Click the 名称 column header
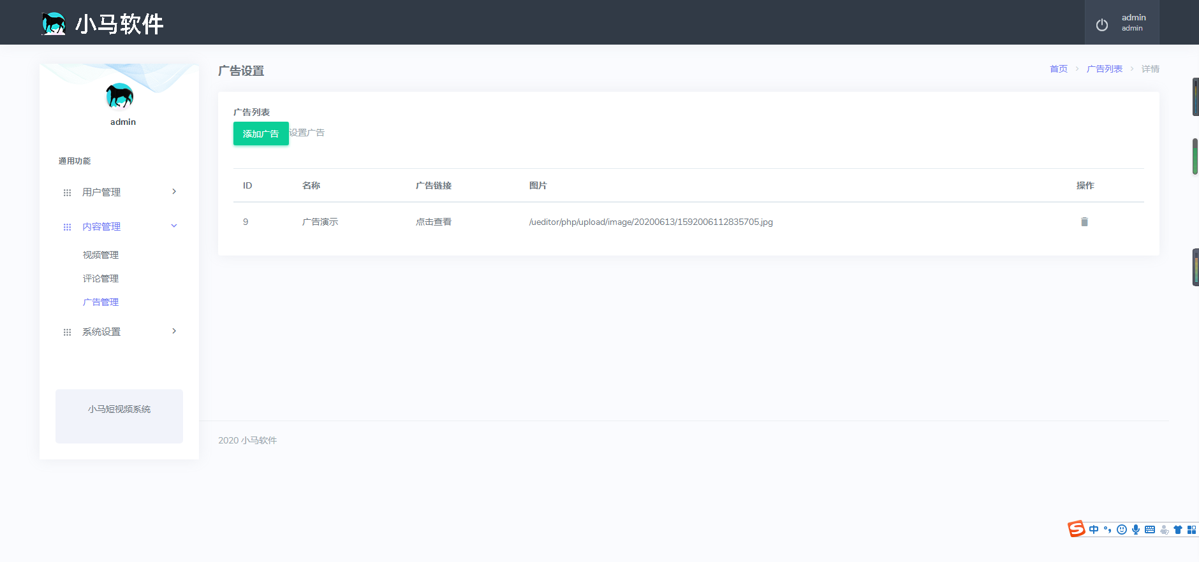Image resolution: width=1199 pixels, height=562 pixels. click(x=311, y=185)
